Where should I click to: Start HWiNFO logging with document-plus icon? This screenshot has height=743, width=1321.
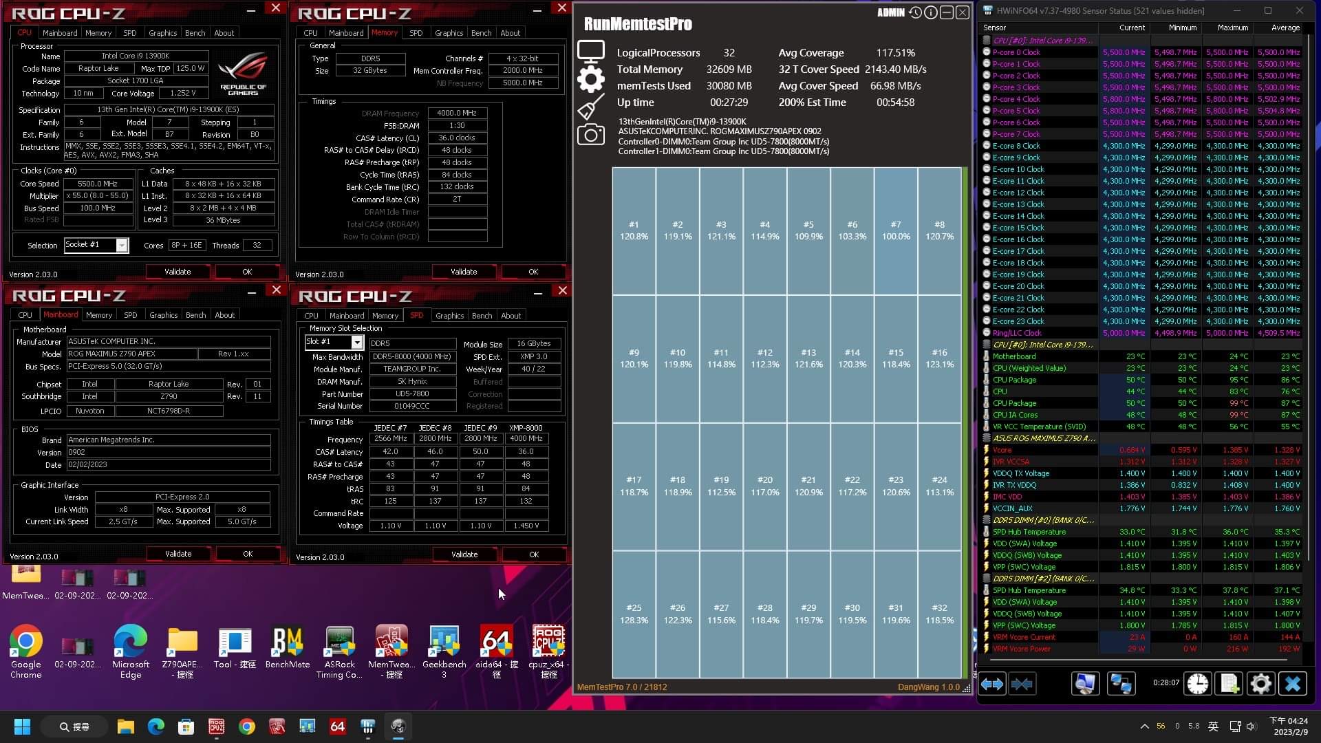[x=1229, y=684]
